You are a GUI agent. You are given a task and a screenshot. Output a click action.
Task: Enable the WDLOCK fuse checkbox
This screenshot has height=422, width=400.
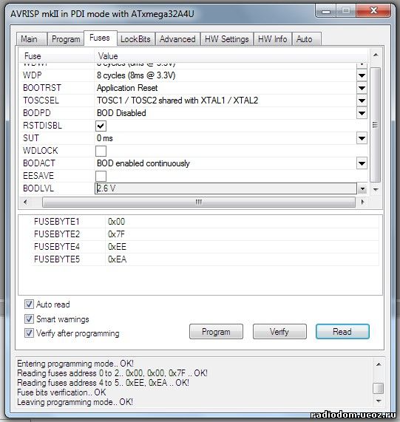coord(101,151)
